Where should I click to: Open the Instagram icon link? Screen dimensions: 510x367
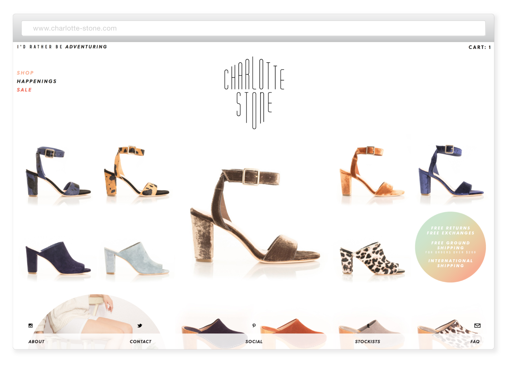(x=31, y=326)
